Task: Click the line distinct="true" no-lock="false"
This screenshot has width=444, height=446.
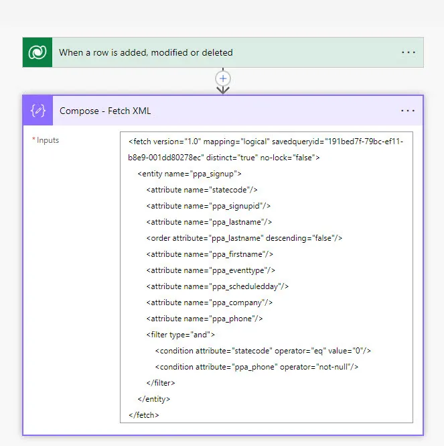Action: click(224, 158)
